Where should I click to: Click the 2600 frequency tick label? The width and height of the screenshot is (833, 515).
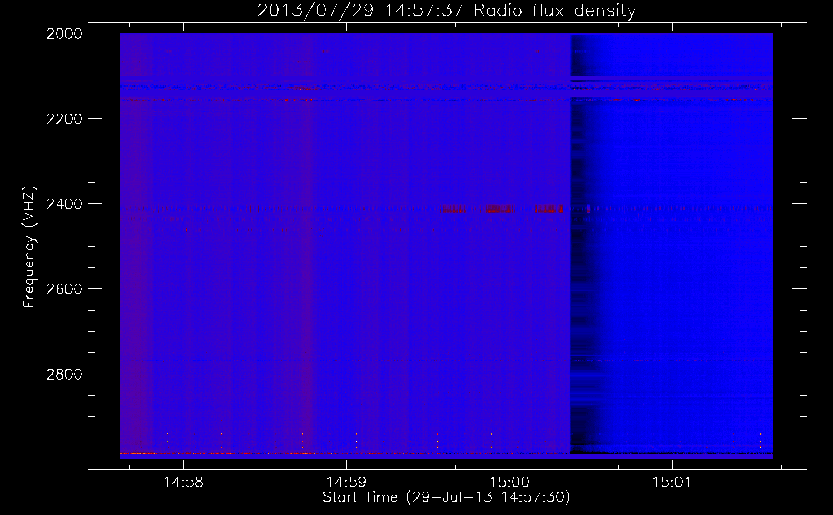tap(64, 289)
